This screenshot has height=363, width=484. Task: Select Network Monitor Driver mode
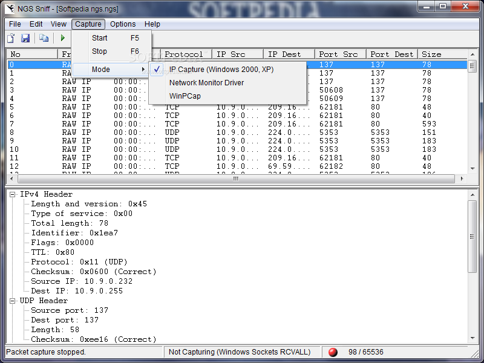(228, 83)
